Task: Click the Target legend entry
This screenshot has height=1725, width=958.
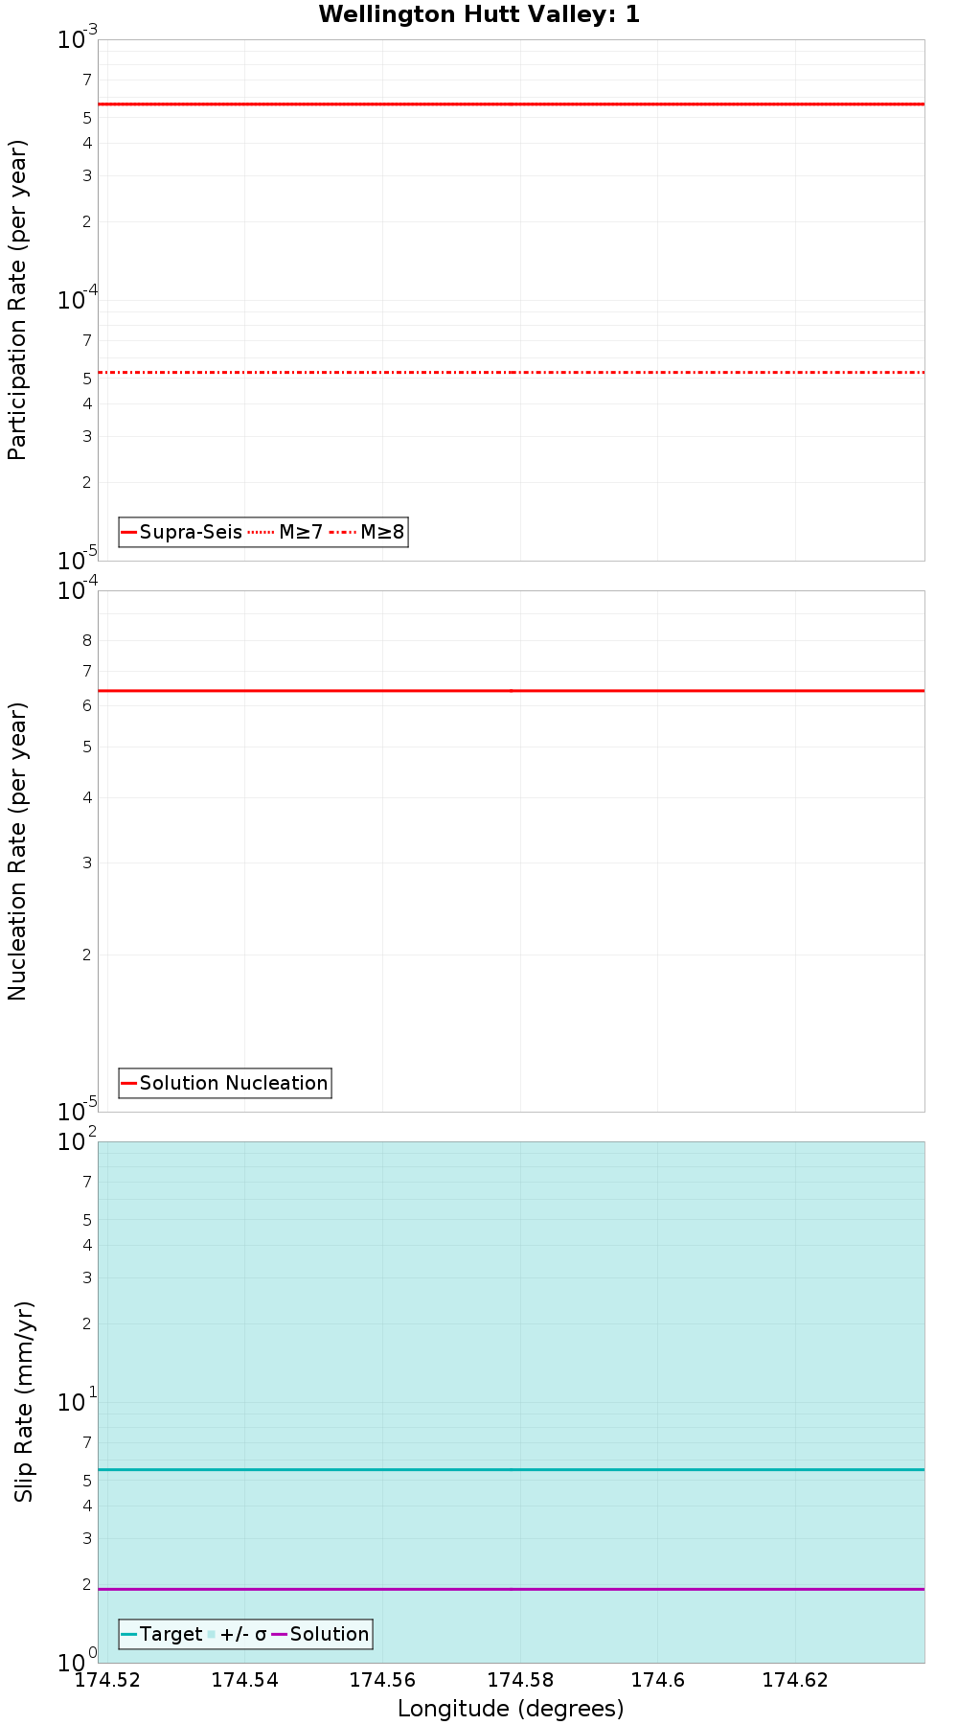Action: point(162,1634)
